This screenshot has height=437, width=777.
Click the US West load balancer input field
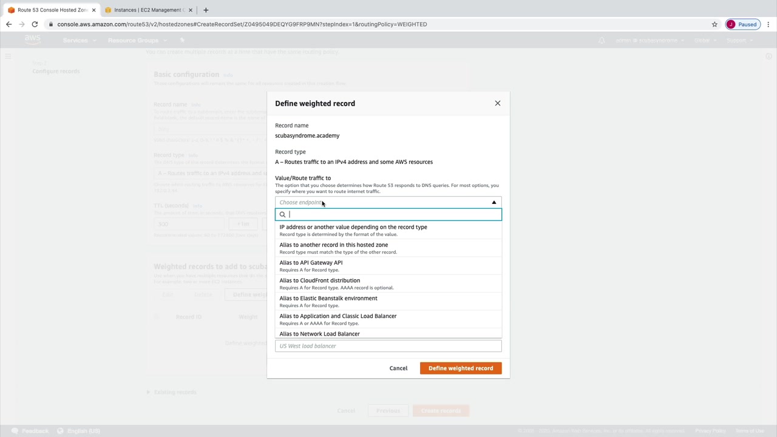click(x=388, y=346)
